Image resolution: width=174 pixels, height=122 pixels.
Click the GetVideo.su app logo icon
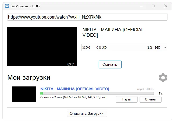7,6
